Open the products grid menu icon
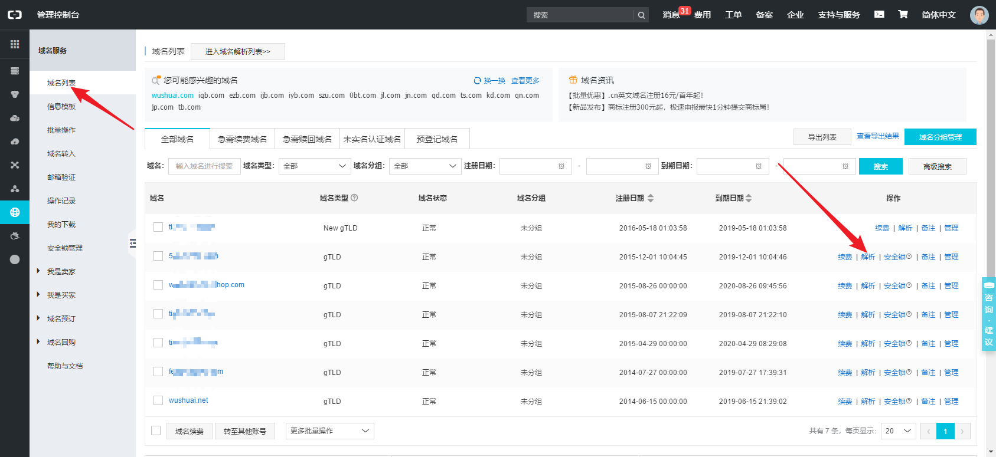This screenshot has height=457, width=996. (x=15, y=44)
